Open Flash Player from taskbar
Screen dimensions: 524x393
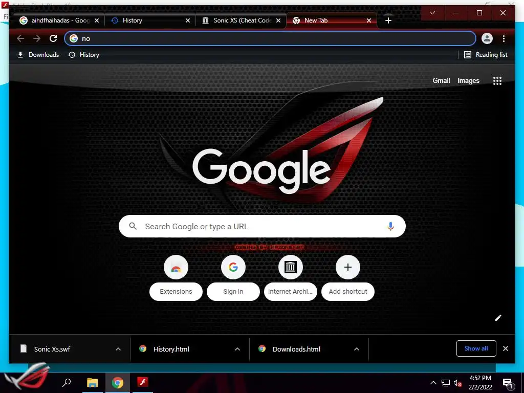143,382
